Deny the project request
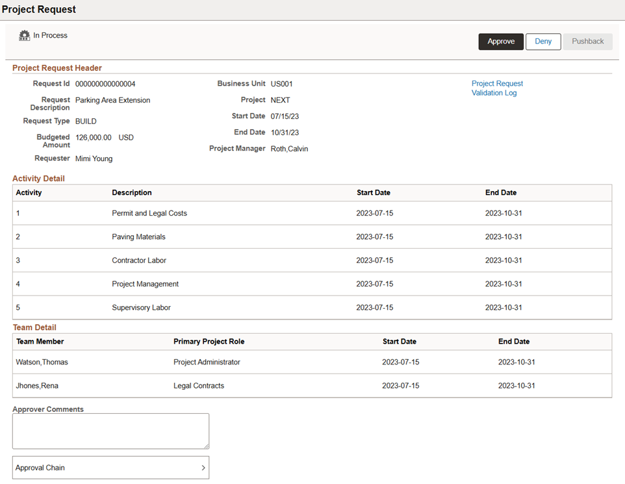Viewport: 625px width, 484px height. pyautogui.click(x=543, y=42)
